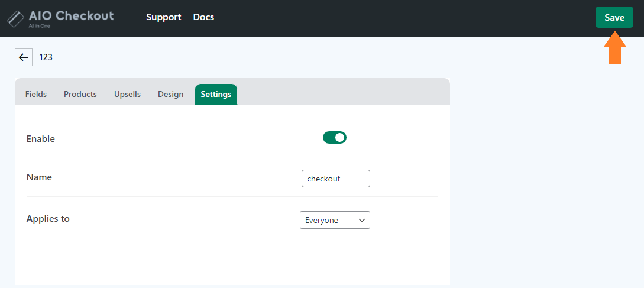Toggle the Enable switch off
The image size is (644, 295).
(x=335, y=138)
